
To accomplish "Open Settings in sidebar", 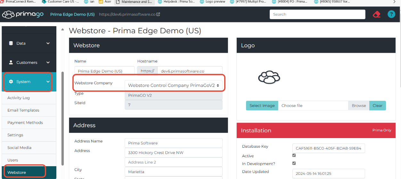I will pyautogui.click(x=29, y=135).
